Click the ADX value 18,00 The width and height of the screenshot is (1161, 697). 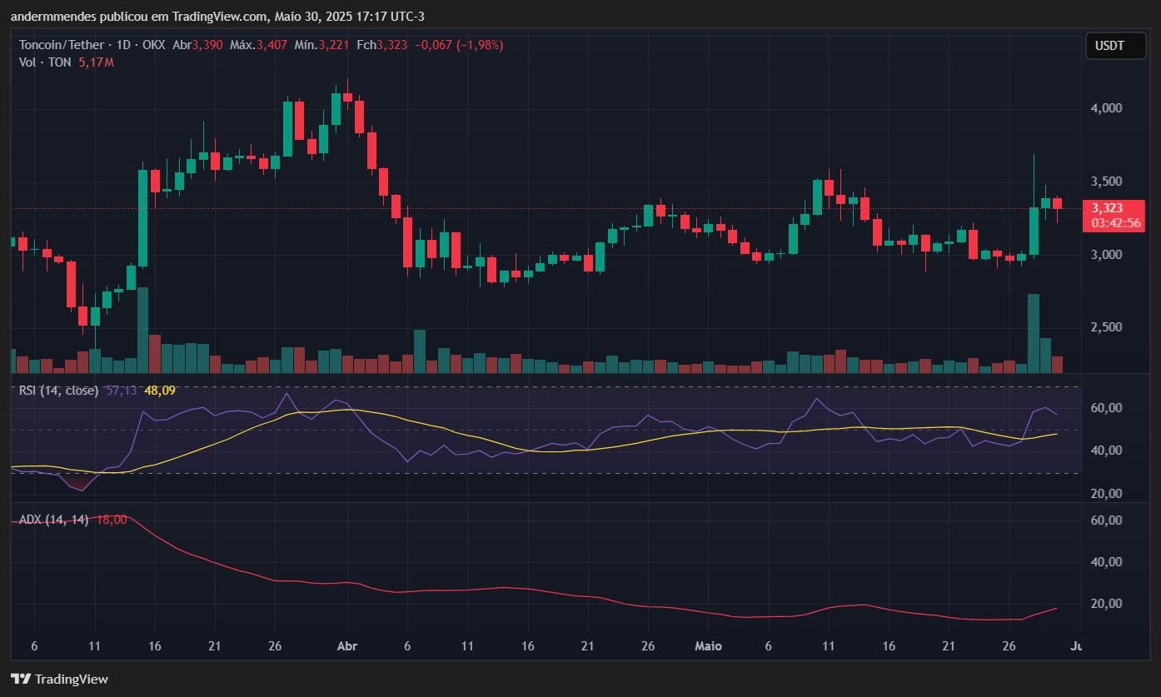pos(112,518)
